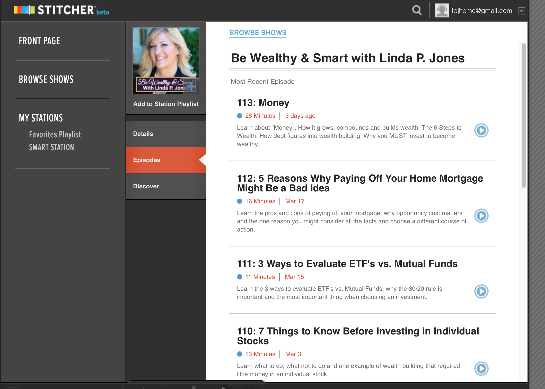
Task: Open the search magnifier icon
Action: pos(417,11)
